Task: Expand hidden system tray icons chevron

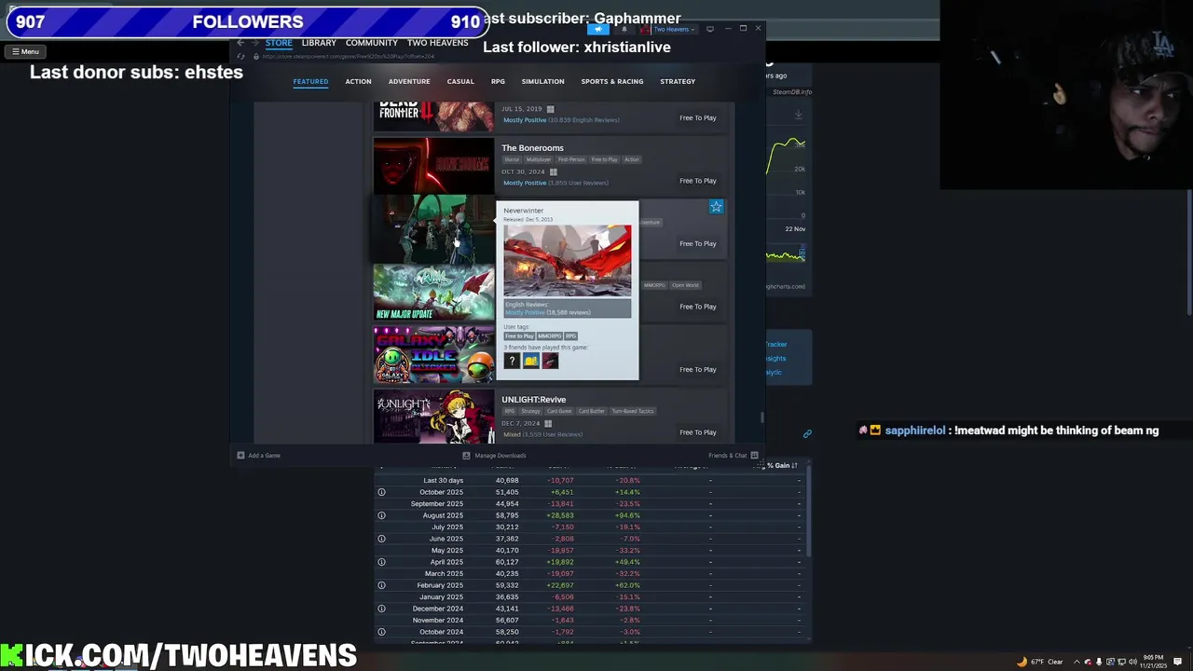Action: pyautogui.click(x=1076, y=662)
